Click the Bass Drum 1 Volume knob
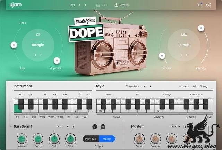 pos(22,139)
